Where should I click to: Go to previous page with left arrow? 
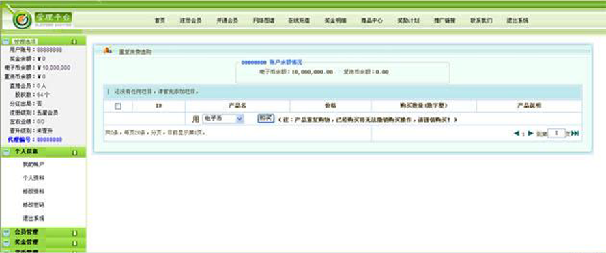point(517,133)
